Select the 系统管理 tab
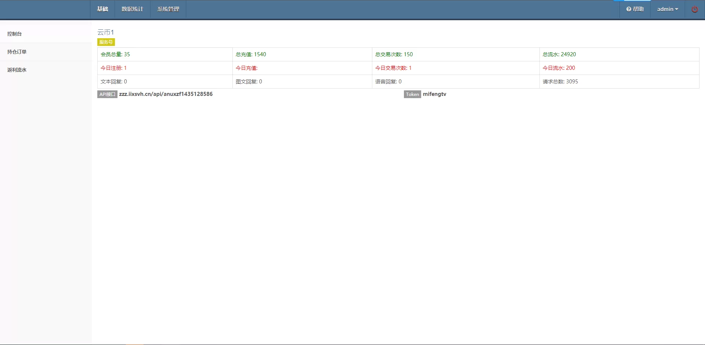The height and width of the screenshot is (345, 705). pos(168,9)
